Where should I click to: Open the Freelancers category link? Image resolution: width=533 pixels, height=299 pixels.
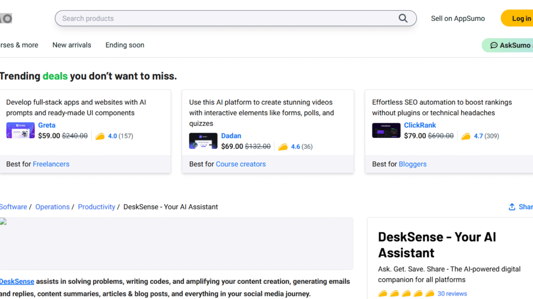click(x=51, y=164)
